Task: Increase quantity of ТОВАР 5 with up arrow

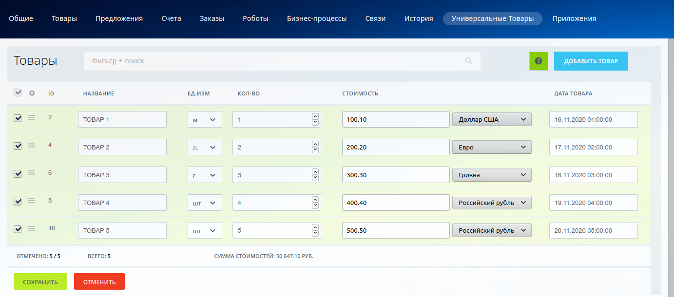Action: [315, 227]
